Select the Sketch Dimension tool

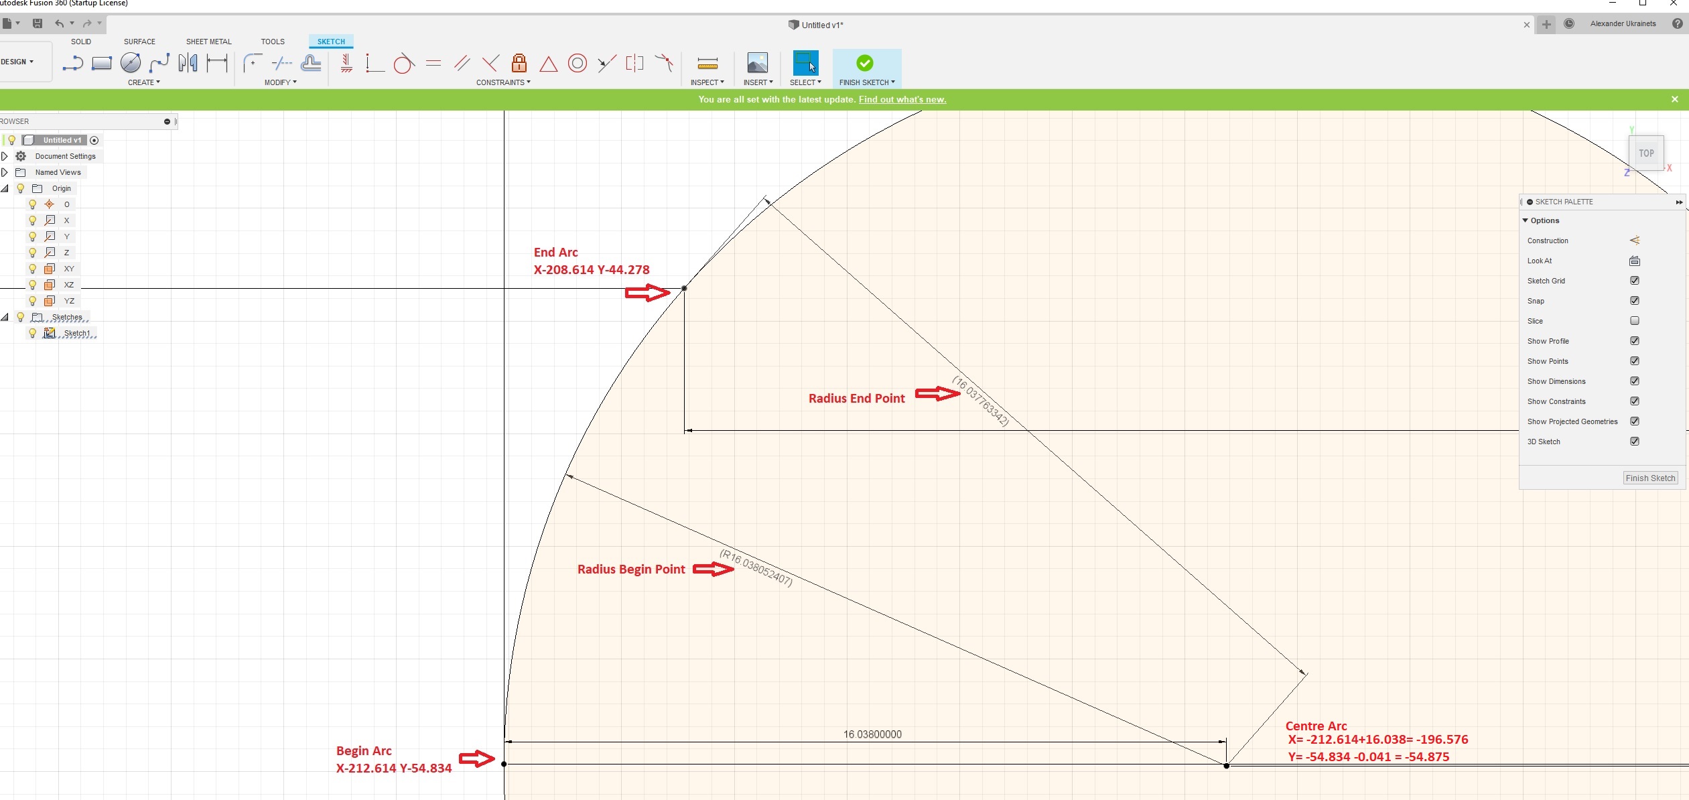217,64
